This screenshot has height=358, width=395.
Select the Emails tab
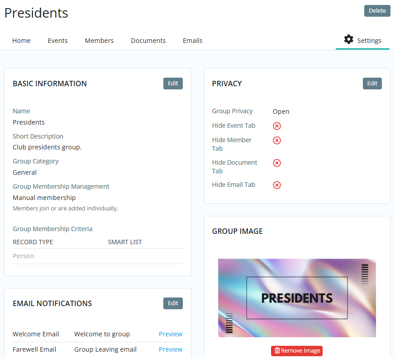193,41
